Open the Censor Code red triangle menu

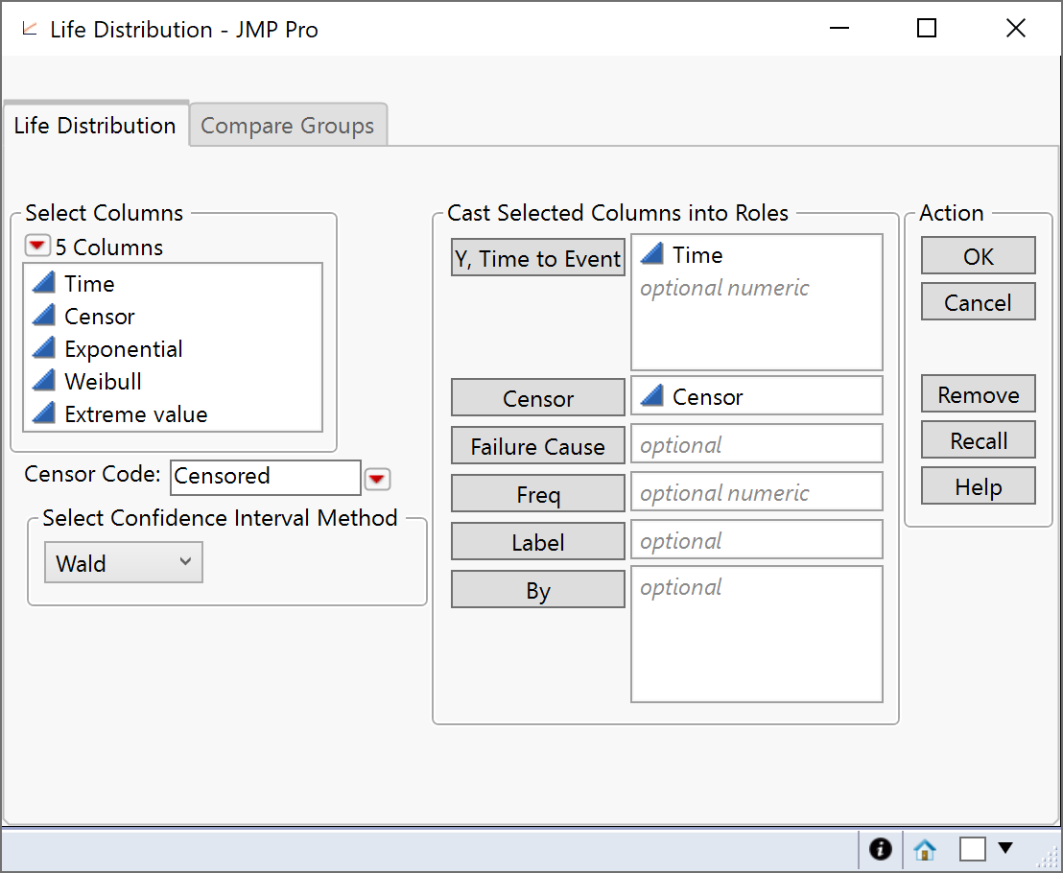[x=377, y=478]
